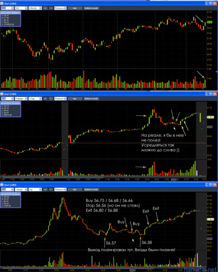Screen dimensions: 218x272
Task: Click the plus zoom button in bottom chart toolbar
Action: click(45, 189)
